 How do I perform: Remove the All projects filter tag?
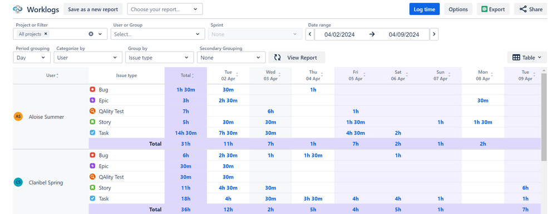[x=46, y=34]
